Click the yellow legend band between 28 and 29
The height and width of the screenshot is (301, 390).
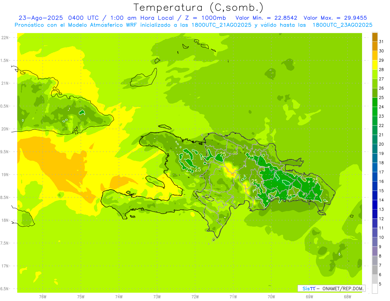pos(375,65)
